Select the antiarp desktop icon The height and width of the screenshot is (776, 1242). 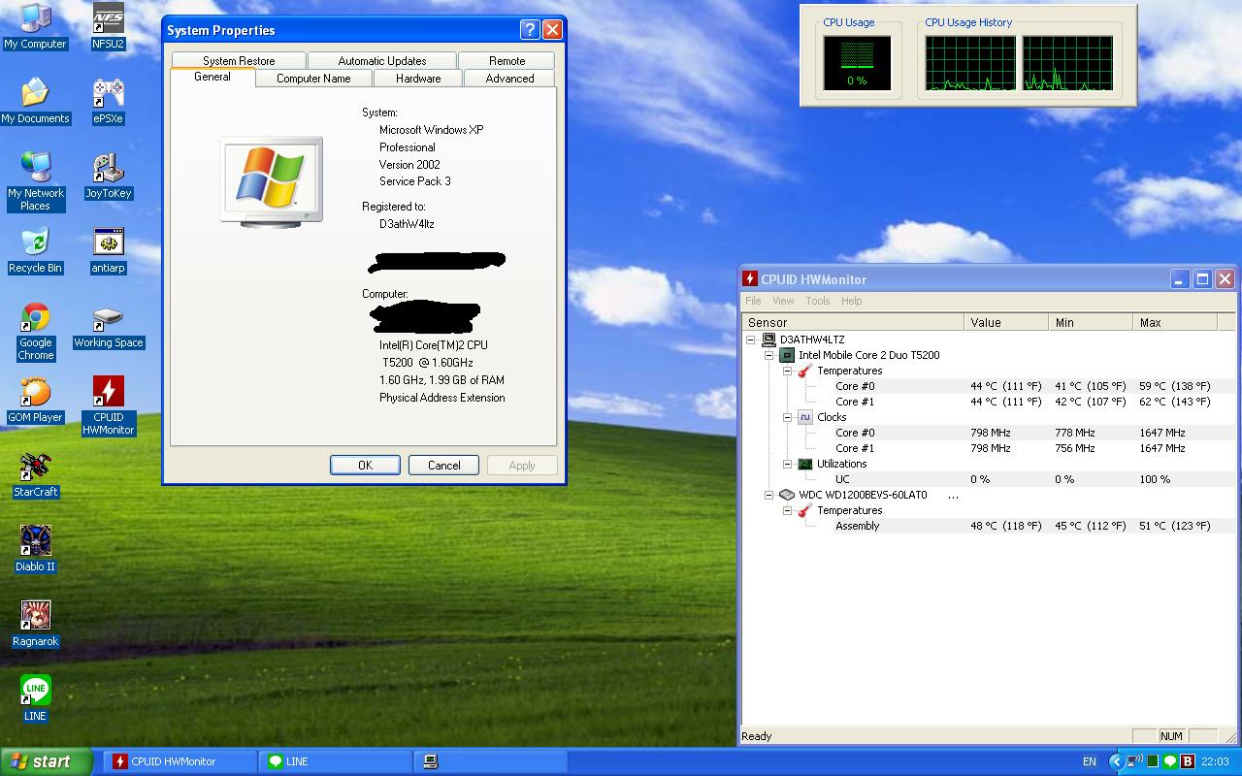(x=108, y=250)
